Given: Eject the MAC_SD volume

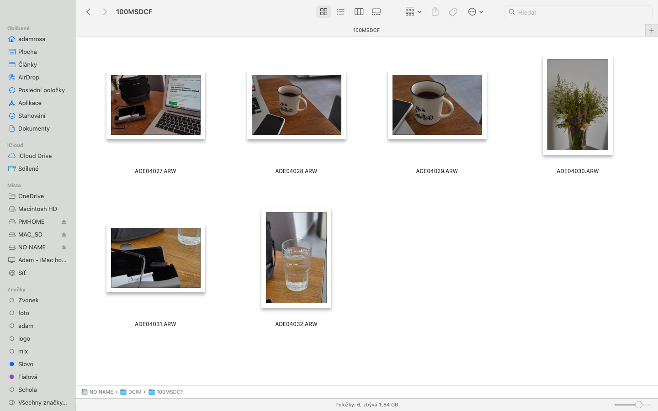Looking at the screenshot, I should pyautogui.click(x=64, y=234).
